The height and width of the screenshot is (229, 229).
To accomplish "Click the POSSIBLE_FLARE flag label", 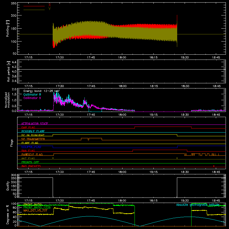I will click(33, 131).
